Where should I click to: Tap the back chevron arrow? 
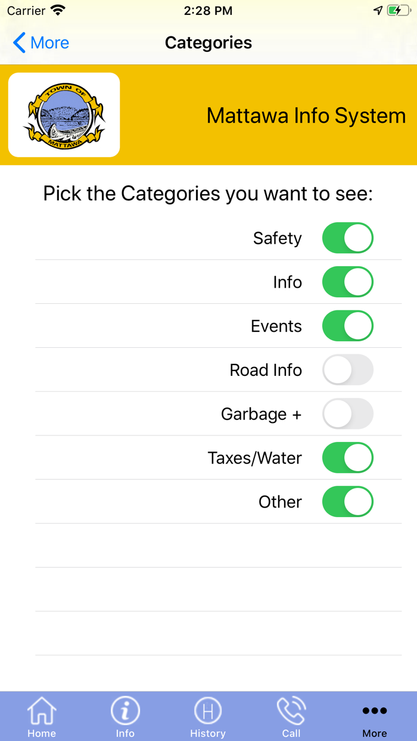pyautogui.click(x=19, y=43)
